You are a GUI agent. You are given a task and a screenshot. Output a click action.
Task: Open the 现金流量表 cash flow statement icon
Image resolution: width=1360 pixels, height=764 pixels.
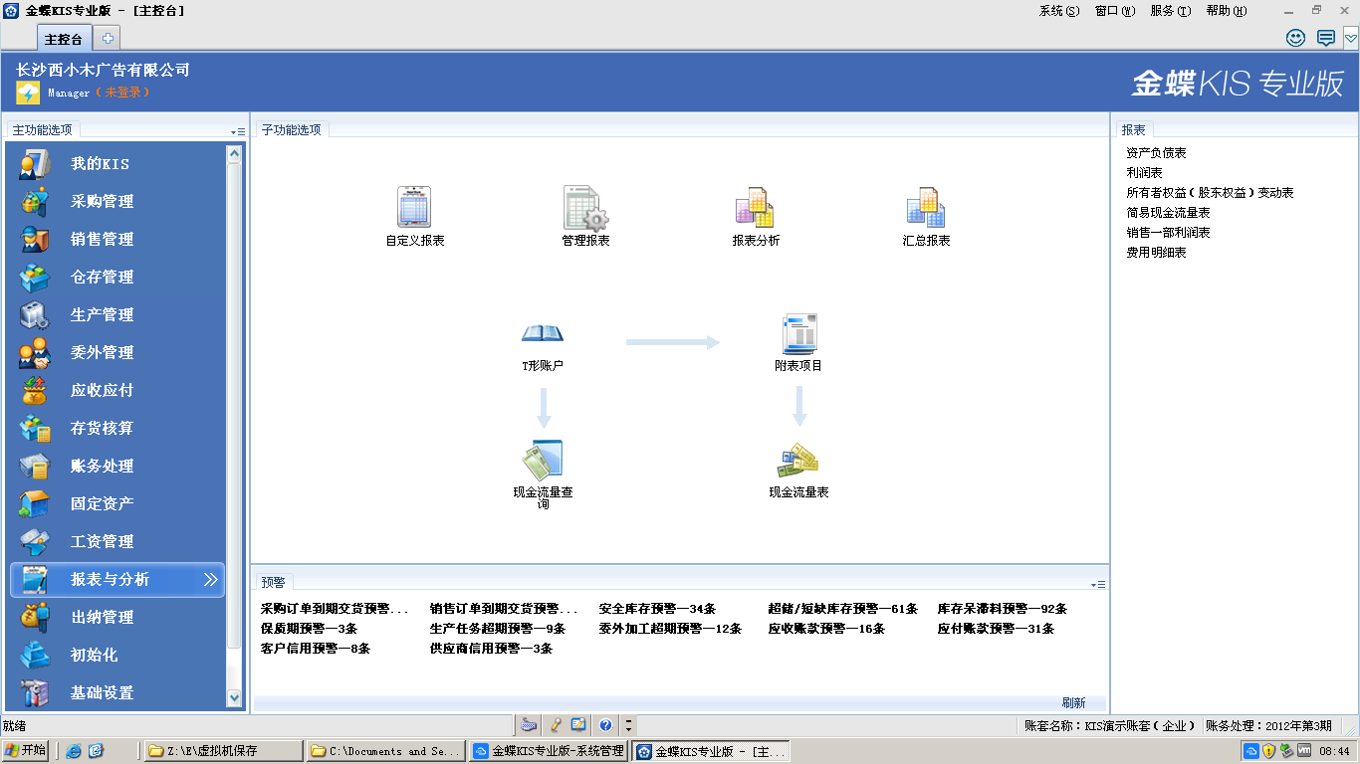(798, 461)
